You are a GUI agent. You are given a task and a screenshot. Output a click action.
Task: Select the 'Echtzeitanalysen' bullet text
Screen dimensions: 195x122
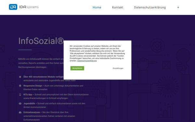click(x=49, y=116)
